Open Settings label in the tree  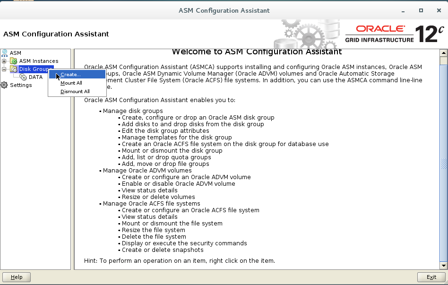21,85
